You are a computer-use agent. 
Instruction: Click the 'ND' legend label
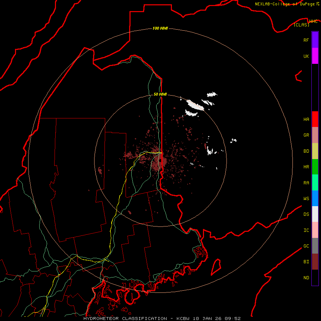[306, 277]
